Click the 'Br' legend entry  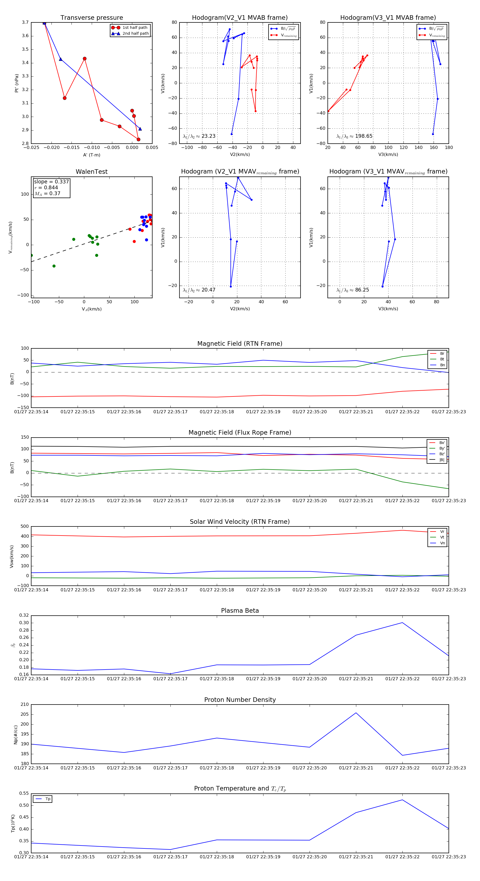[437, 354]
